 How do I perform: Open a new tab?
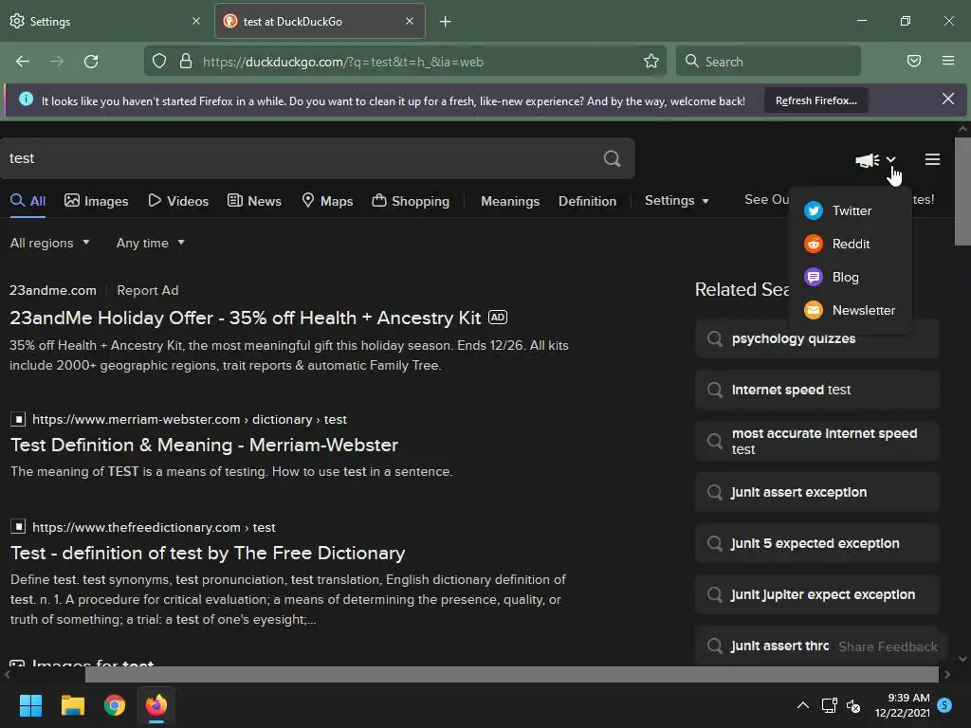[446, 22]
